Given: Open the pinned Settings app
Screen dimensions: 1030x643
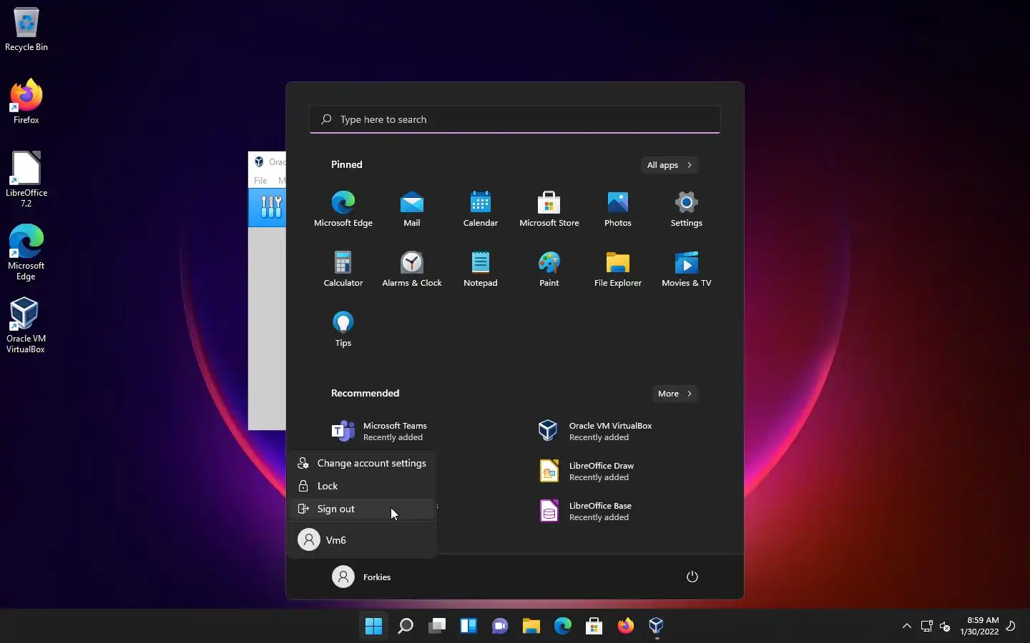Looking at the screenshot, I should coord(687,209).
